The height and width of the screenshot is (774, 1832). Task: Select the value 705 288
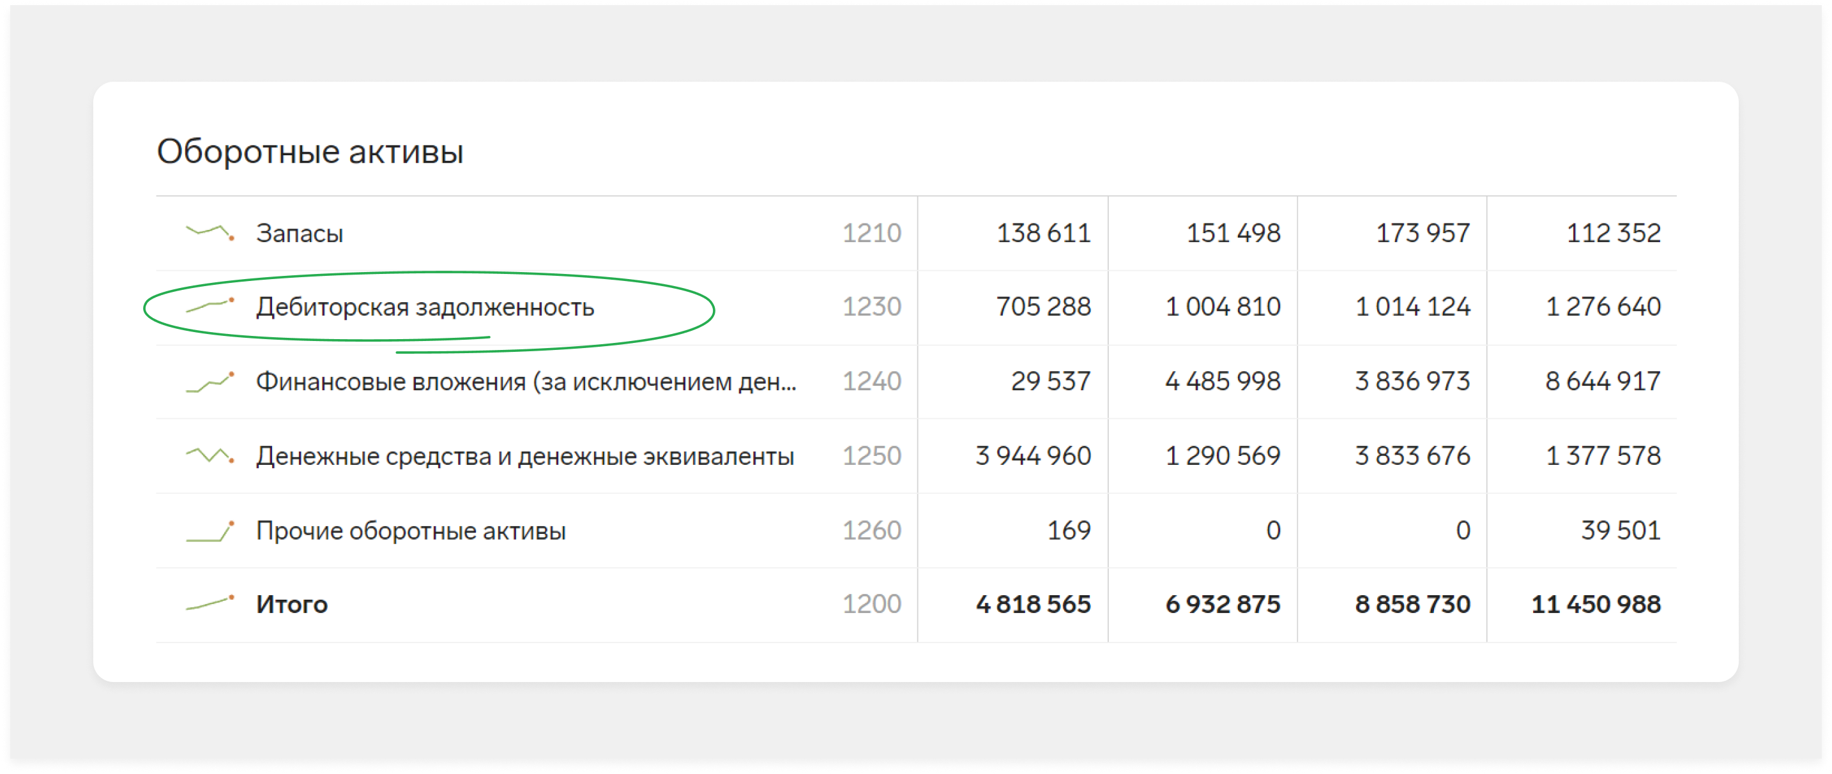click(1043, 307)
